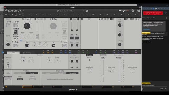Switch to the Routing tab
The width and height of the screenshot is (169, 95).
[28, 53]
